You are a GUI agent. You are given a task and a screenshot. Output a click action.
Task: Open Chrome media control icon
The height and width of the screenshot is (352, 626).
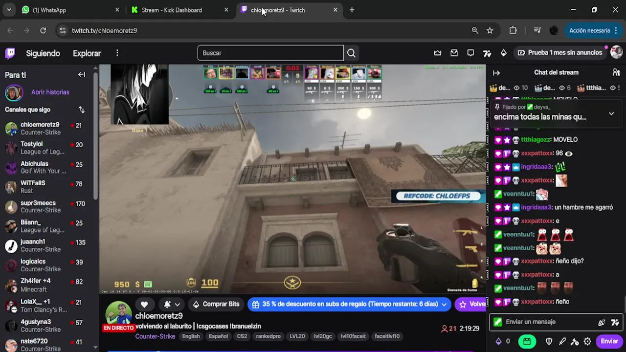tap(537, 30)
